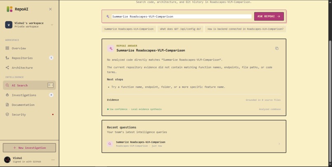Click the recent question magnifier icon
This screenshot has width=332, height=167.
tap(110, 144)
